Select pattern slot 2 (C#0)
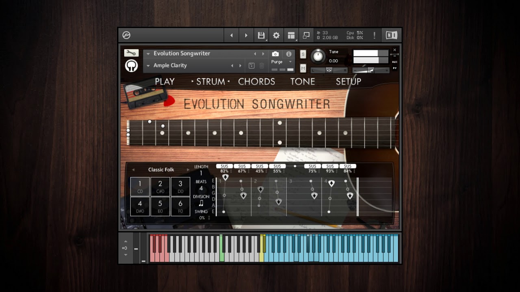The height and width of the screenshot is (292, 520). coord(160,187)
